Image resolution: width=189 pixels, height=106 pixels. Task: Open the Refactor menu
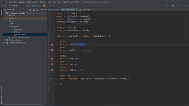[x=43, y=2]
